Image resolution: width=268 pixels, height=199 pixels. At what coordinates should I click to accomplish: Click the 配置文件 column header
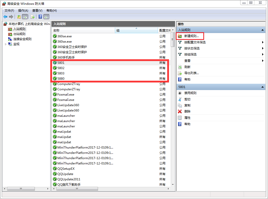click(164, 30)
